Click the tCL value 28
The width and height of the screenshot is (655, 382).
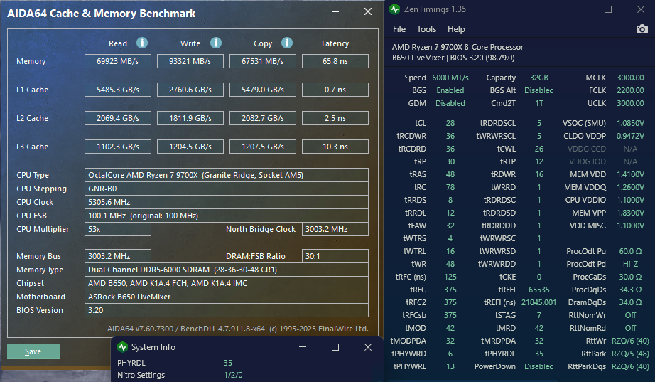coord(450,123)
